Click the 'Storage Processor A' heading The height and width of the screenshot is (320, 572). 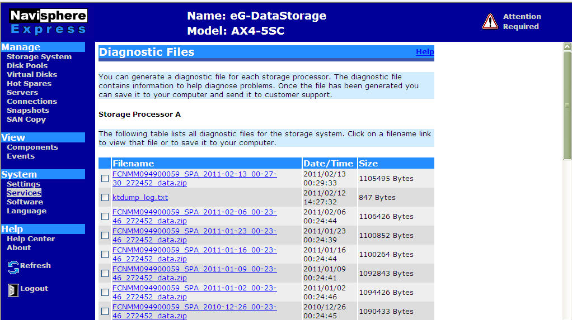click(x=139, y=114)
